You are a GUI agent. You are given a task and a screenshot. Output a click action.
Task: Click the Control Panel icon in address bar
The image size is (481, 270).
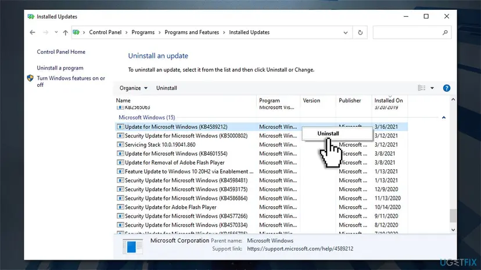click(76, 32)
